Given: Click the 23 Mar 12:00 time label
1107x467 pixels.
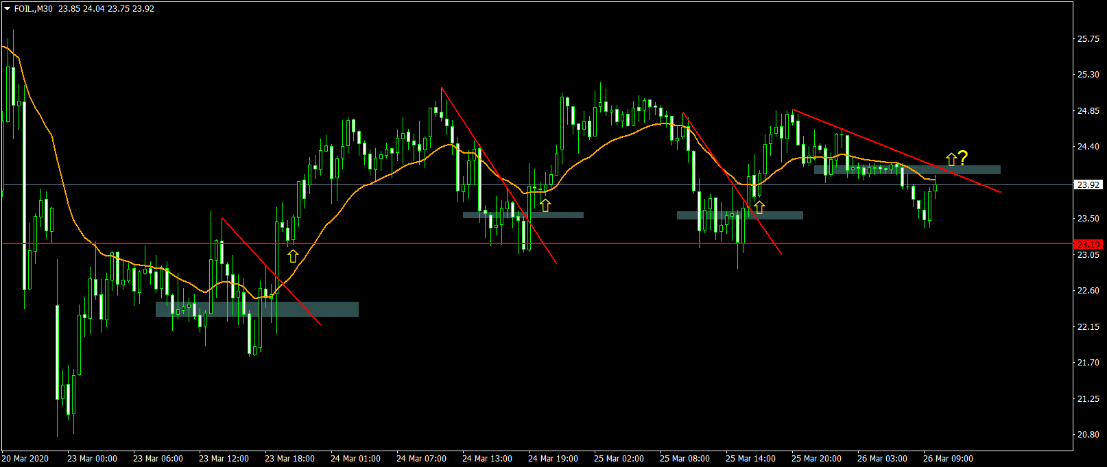Looking at the screenshot, I should point(224,459).
